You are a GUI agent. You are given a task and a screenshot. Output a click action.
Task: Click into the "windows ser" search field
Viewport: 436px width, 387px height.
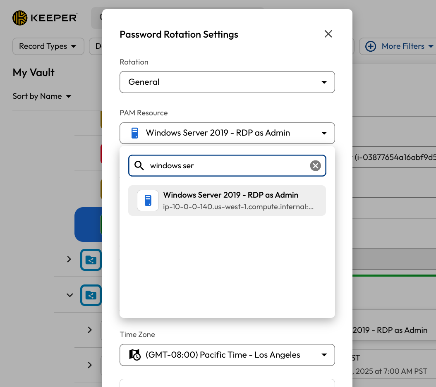(x=228, y=166)
